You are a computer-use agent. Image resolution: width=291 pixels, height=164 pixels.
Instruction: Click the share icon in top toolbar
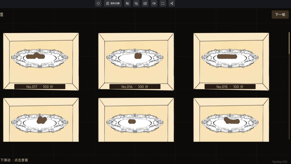click(172, 3)
